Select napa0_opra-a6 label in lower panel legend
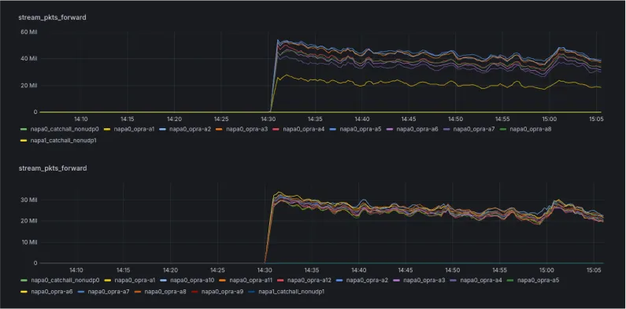Screen dimensions: 626x309 point(52,292)
